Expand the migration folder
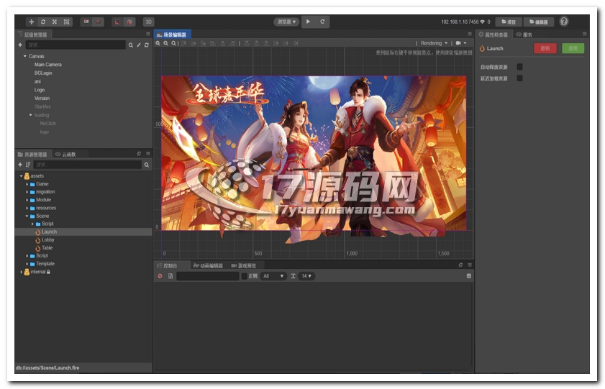The width and height of the screenshot is (605, 389). coord(27,192)
